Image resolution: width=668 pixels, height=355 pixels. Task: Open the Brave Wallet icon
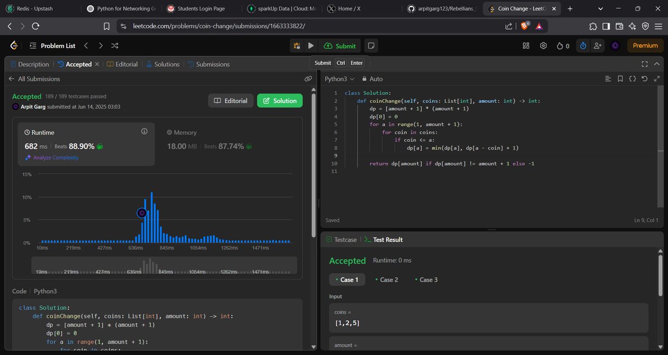pyautogui.click(x=620, y=26)
